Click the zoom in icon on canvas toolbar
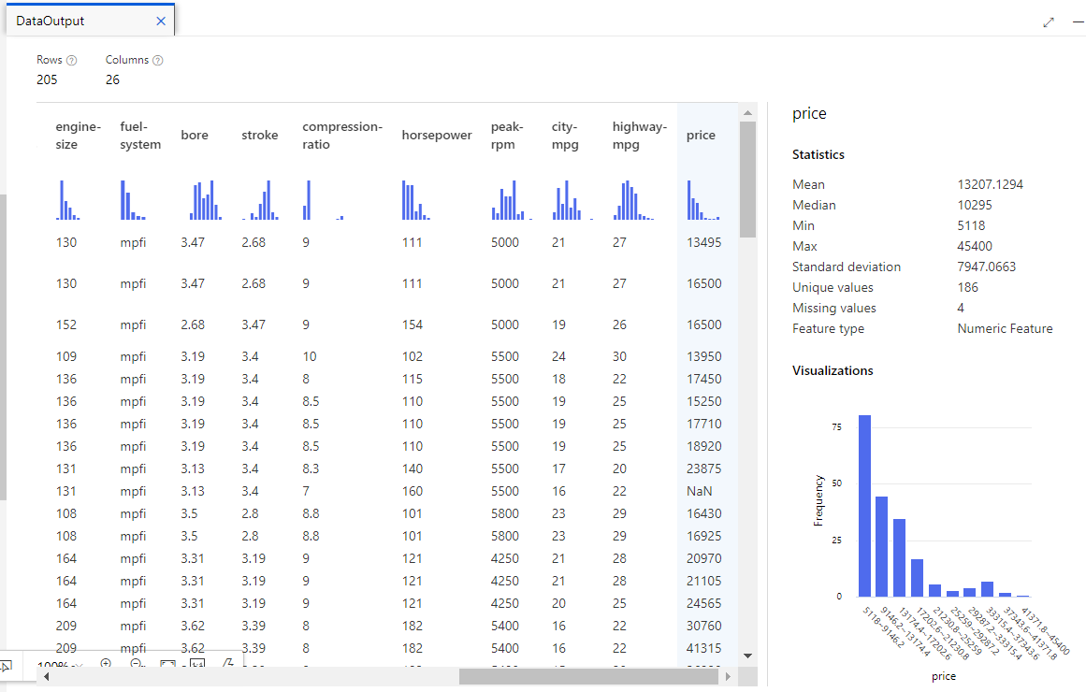Screen dimensions: 1086x692 [106, 664]
